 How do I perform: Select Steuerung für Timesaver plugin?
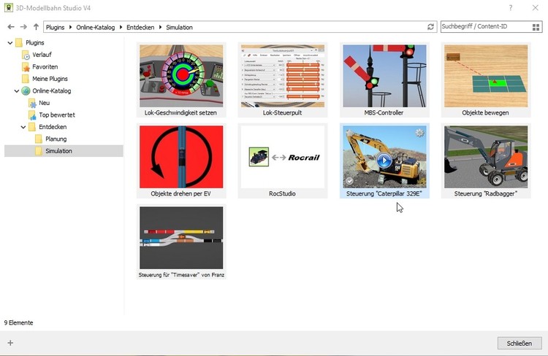pos(181,242)
